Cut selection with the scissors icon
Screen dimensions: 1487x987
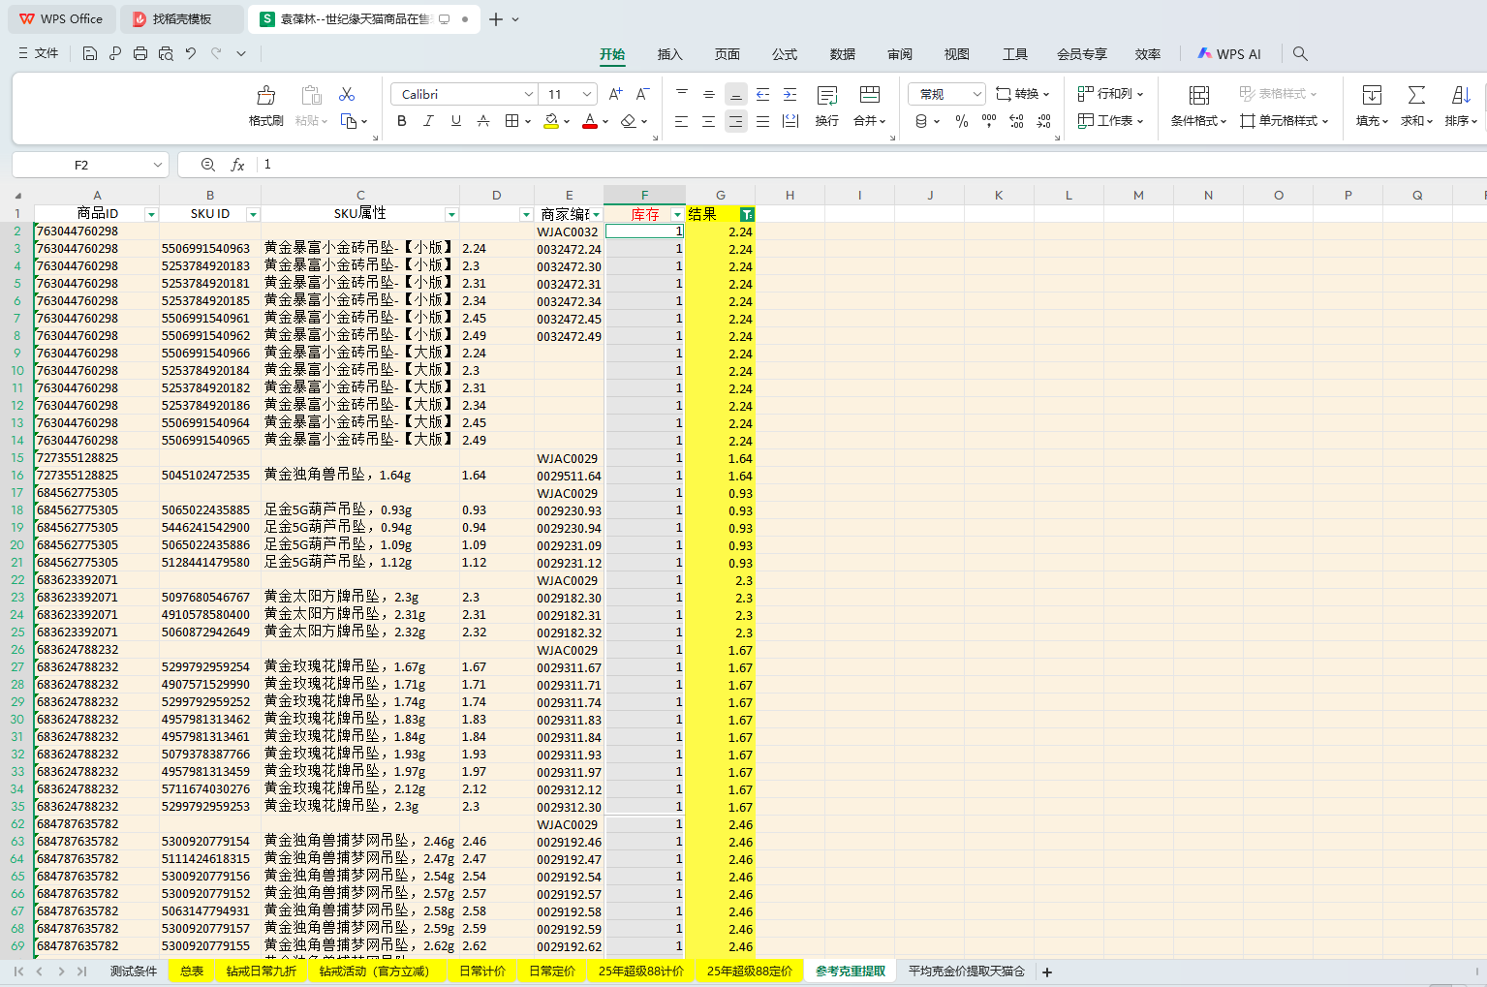(x=347, y=94)
